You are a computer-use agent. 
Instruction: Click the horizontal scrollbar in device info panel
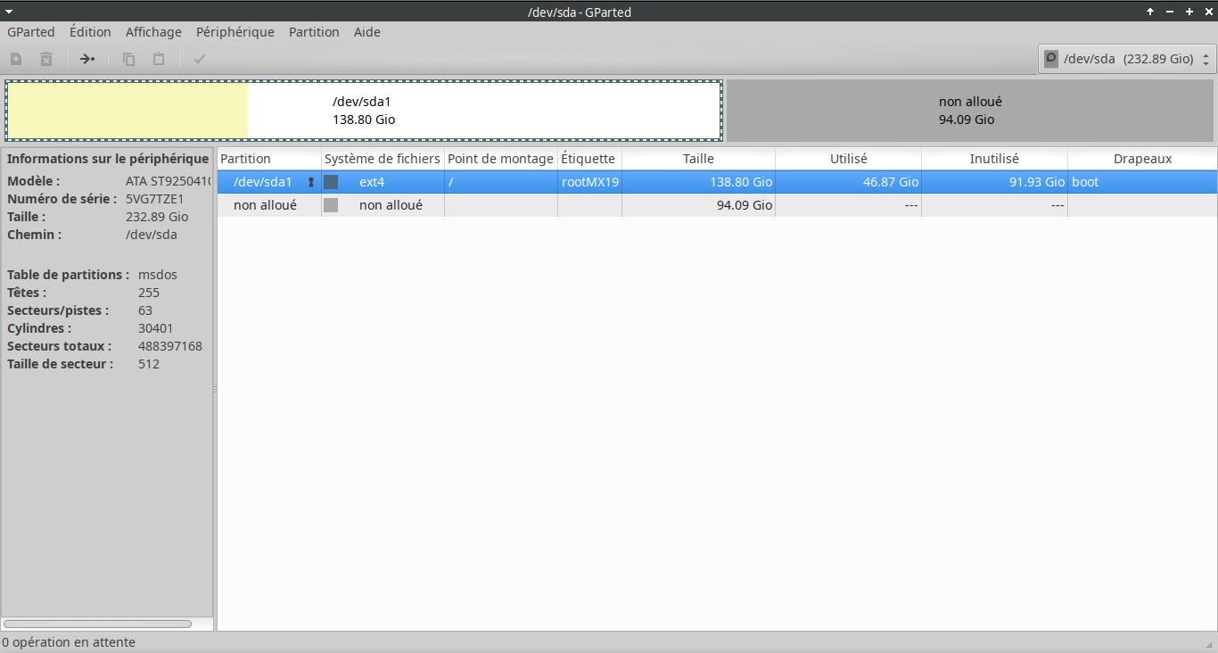coord(97,624)
